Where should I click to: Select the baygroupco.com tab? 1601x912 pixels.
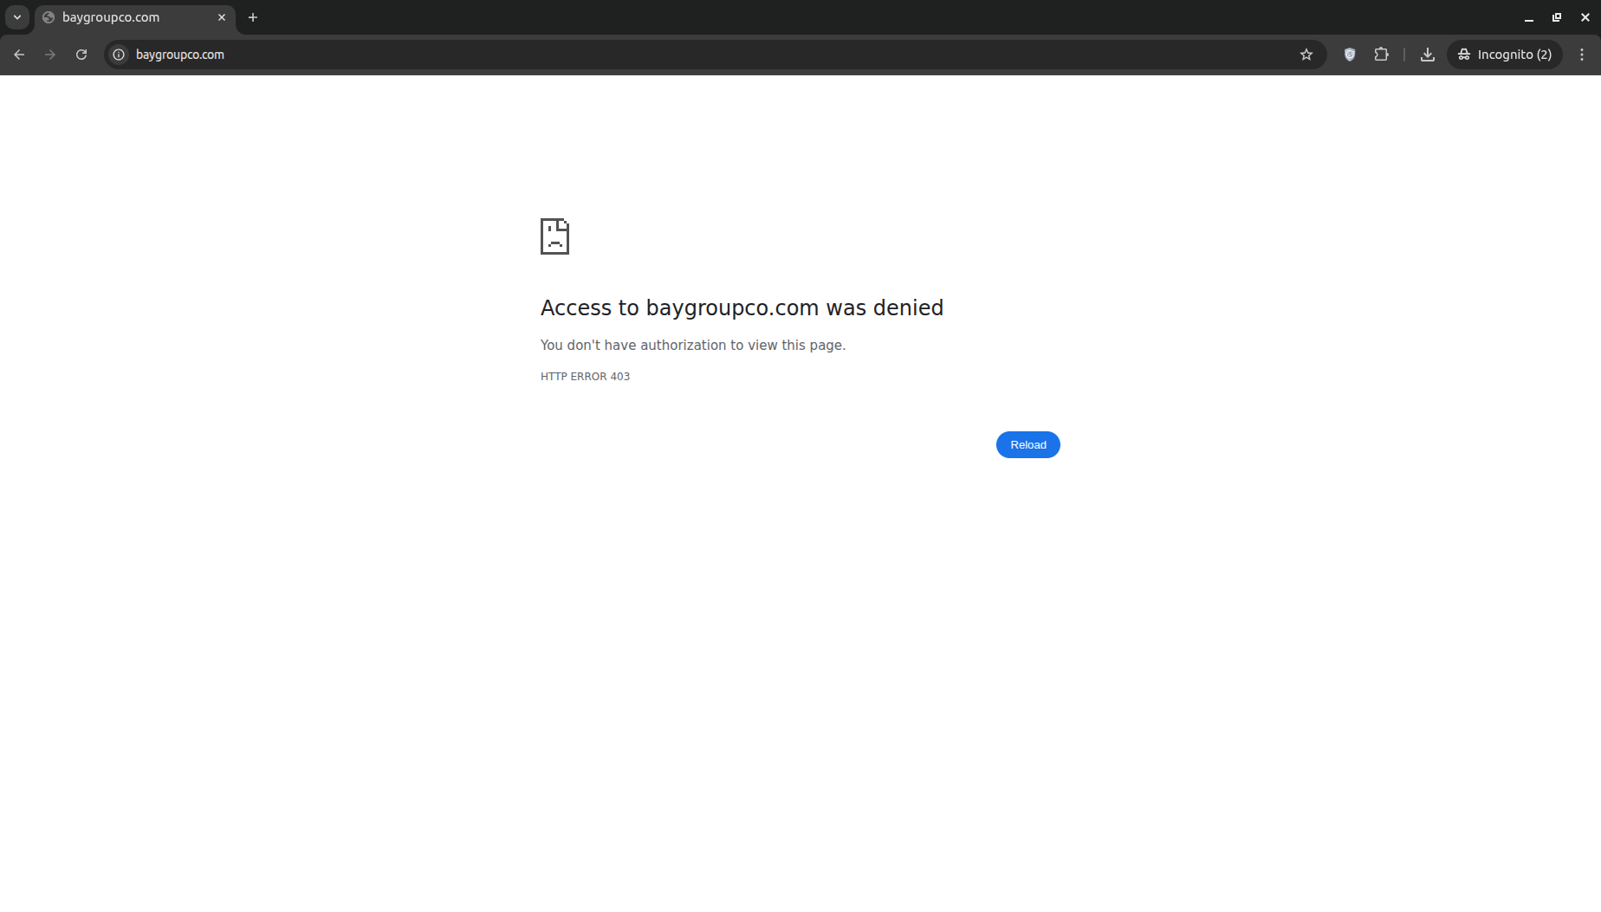(135, 17)
